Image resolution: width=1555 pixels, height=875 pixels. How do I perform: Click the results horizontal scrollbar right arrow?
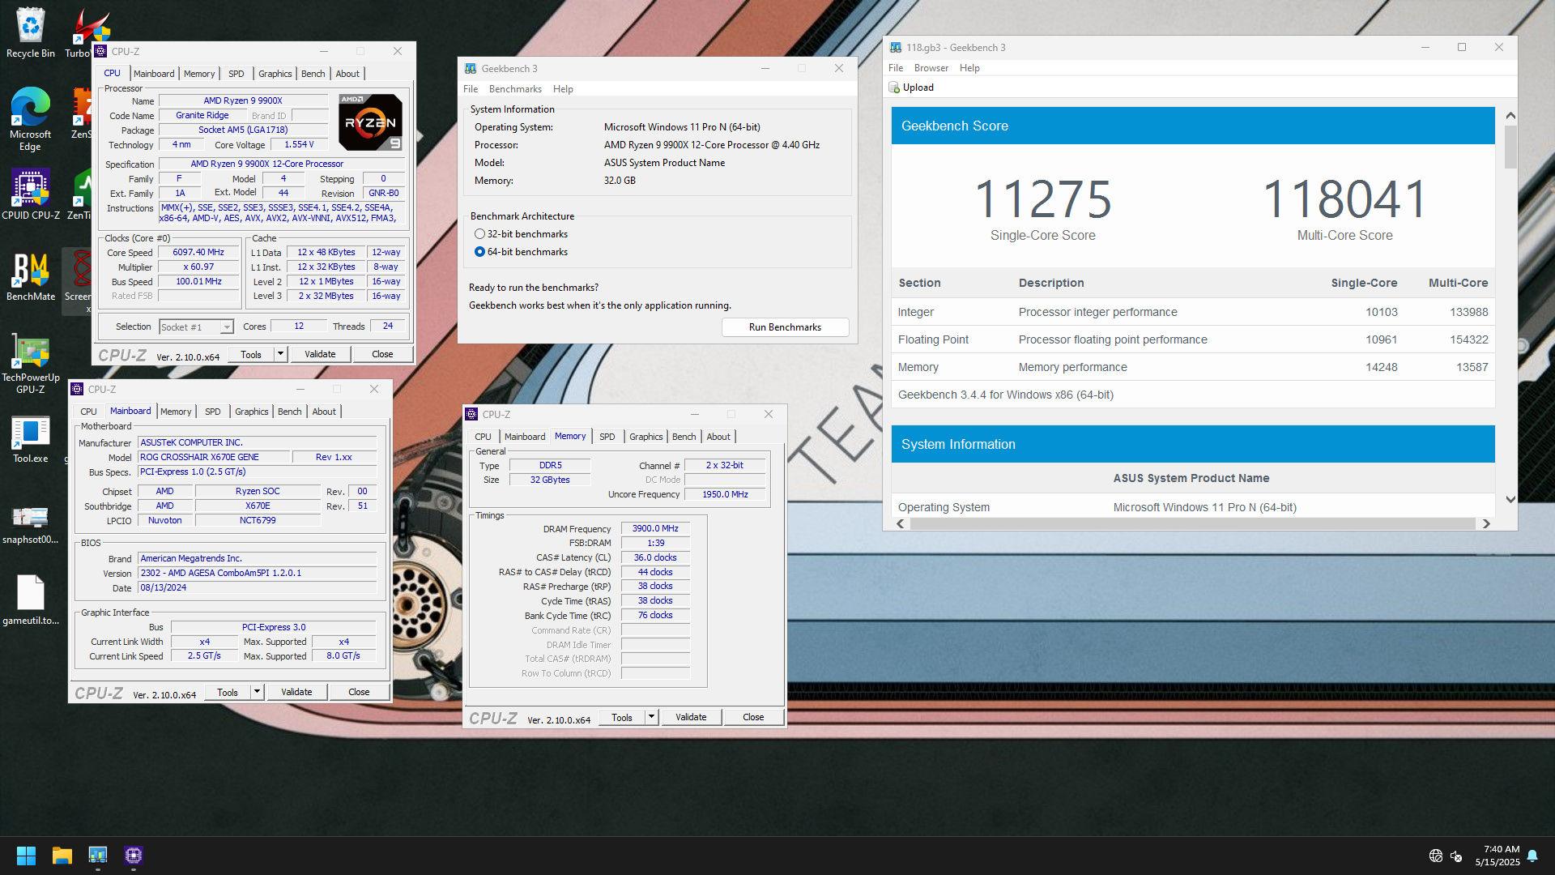[1486, 524]
